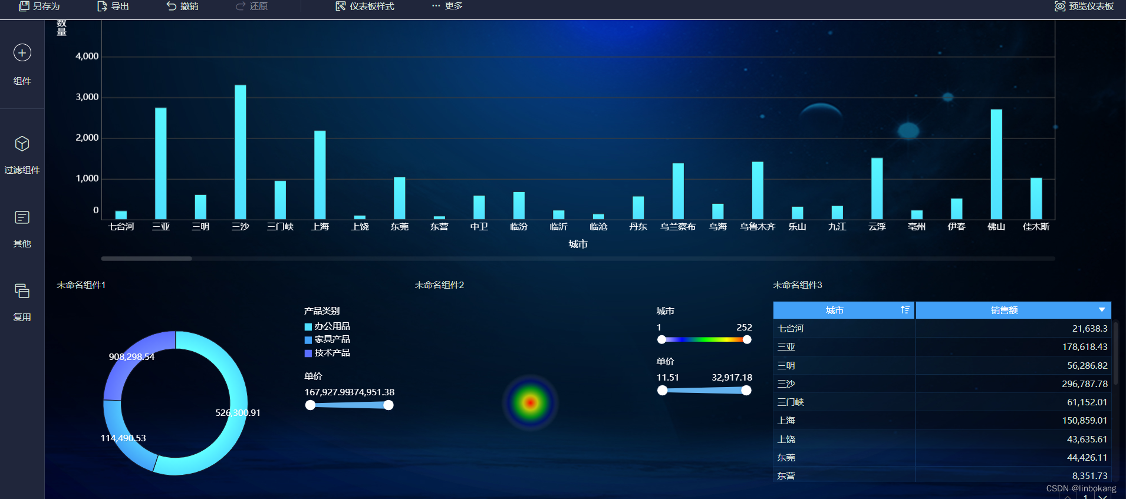
Task: Click the 更多 menu text
Action: (453, 6)
